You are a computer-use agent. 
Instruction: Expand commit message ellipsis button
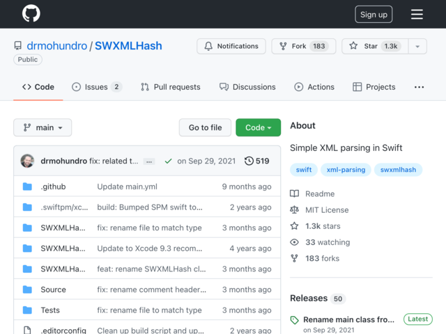[x=149, y=161]
